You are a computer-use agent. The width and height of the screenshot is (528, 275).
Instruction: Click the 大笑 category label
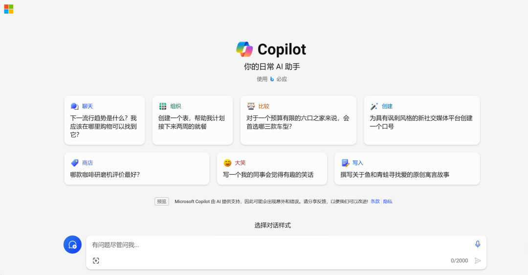point(241,163)
